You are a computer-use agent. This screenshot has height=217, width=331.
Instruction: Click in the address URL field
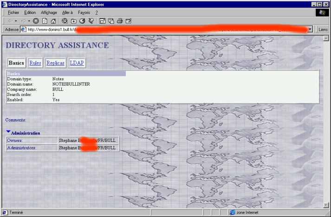pos(164,29)
